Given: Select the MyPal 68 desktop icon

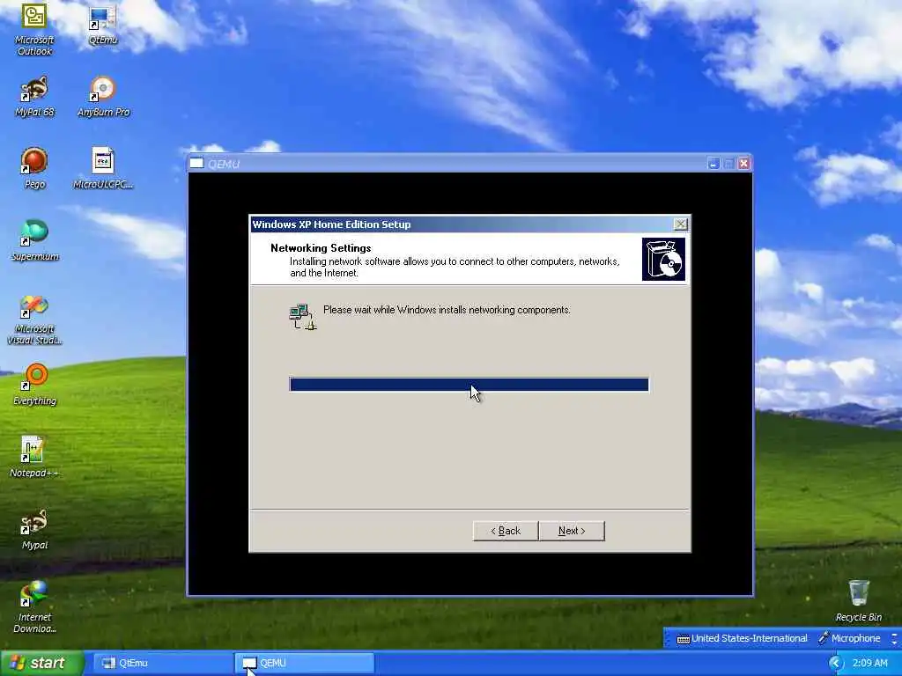Looking at the screenshot, I should [x=34, y=97].
